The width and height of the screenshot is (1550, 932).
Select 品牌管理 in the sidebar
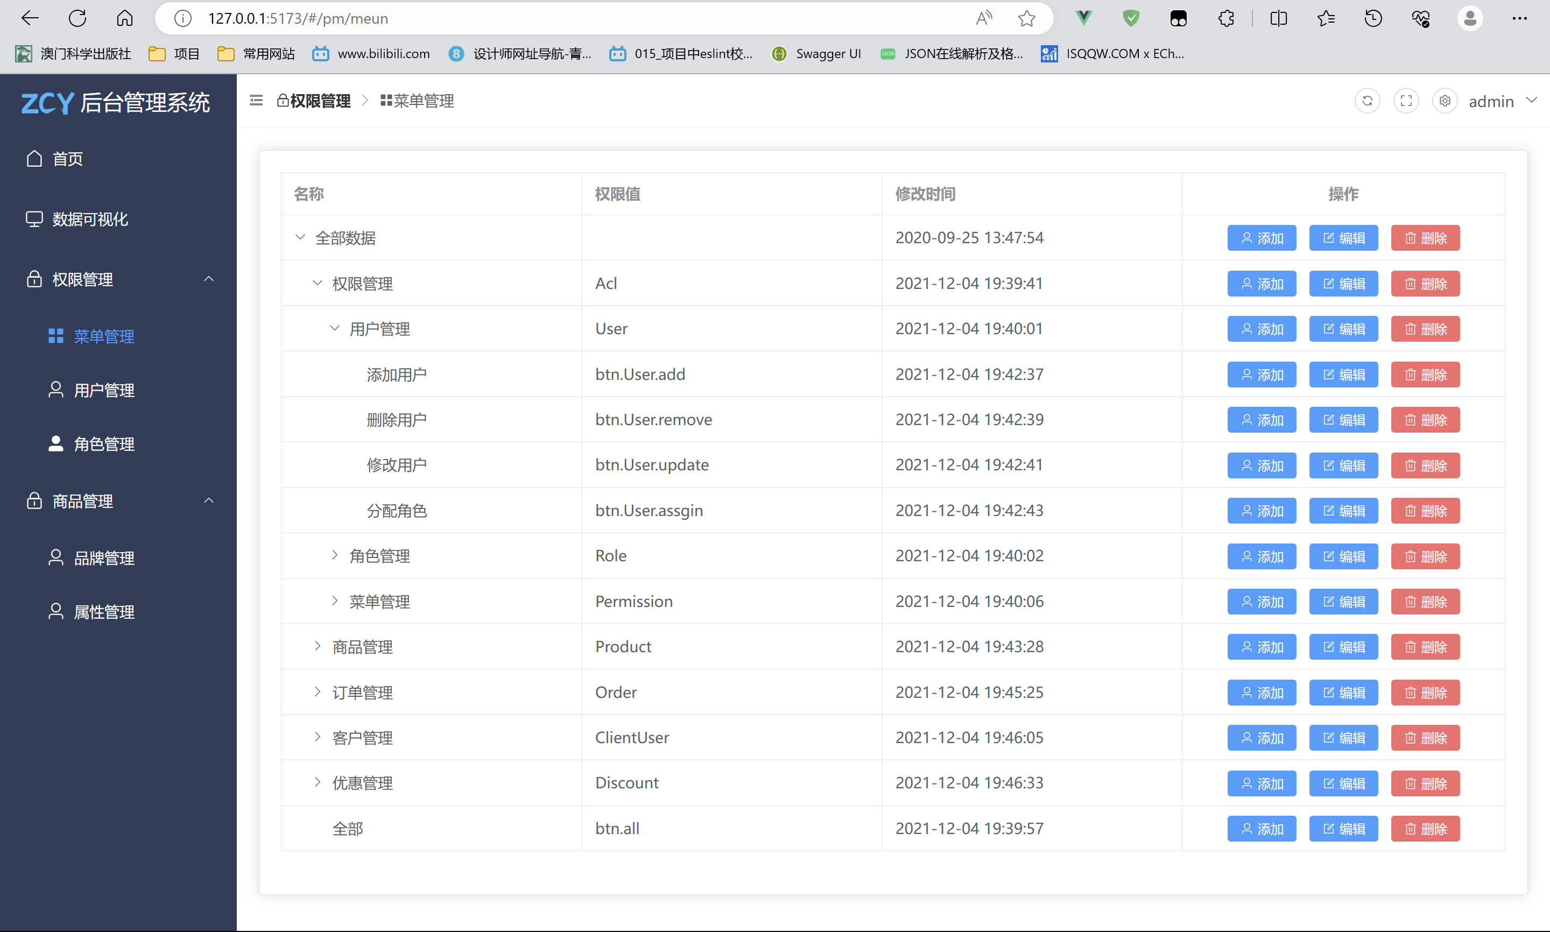118,559
